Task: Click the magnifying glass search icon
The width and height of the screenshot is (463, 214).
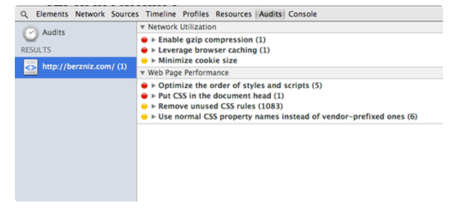Action: (25, 14)
